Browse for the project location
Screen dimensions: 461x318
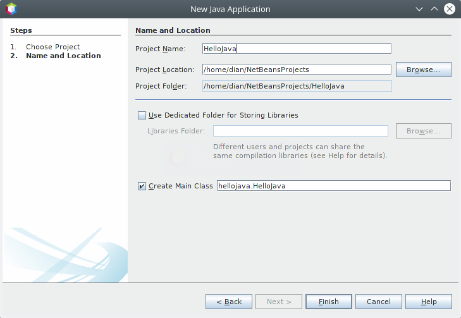click(x=423, y=70)
